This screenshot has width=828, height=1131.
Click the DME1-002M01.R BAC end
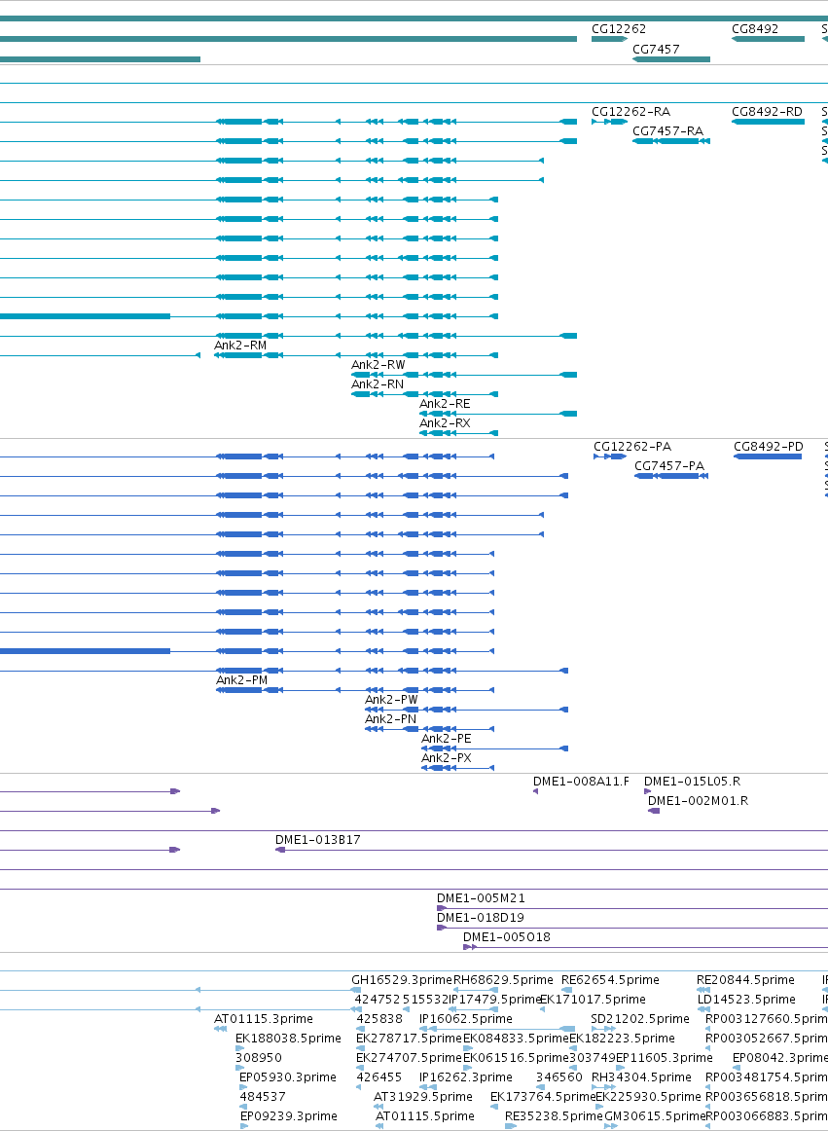698,801
